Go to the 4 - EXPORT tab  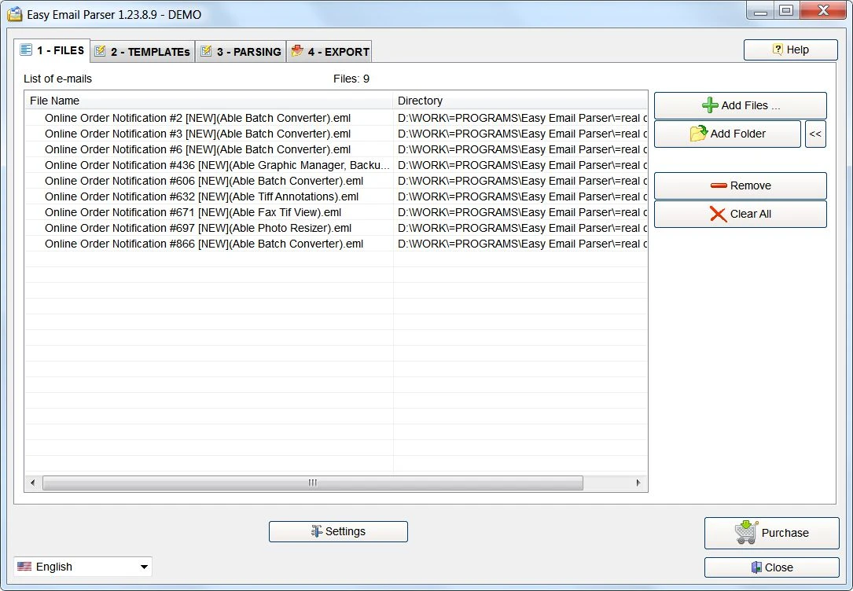coord(329,52)
